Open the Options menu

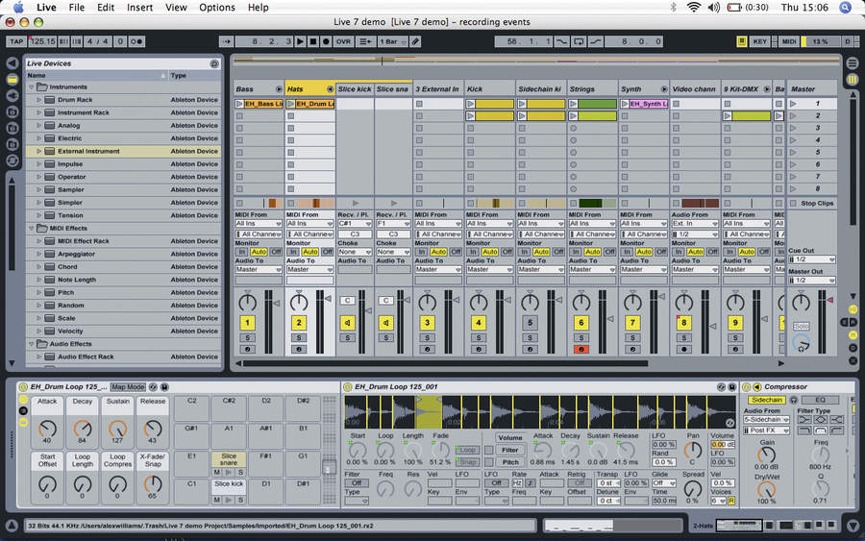217,7
